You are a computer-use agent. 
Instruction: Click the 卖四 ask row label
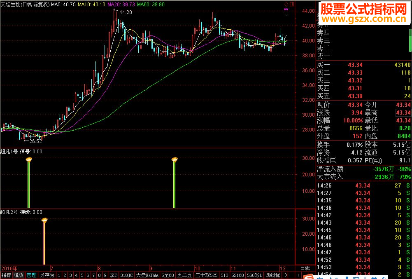coord(324,33)
